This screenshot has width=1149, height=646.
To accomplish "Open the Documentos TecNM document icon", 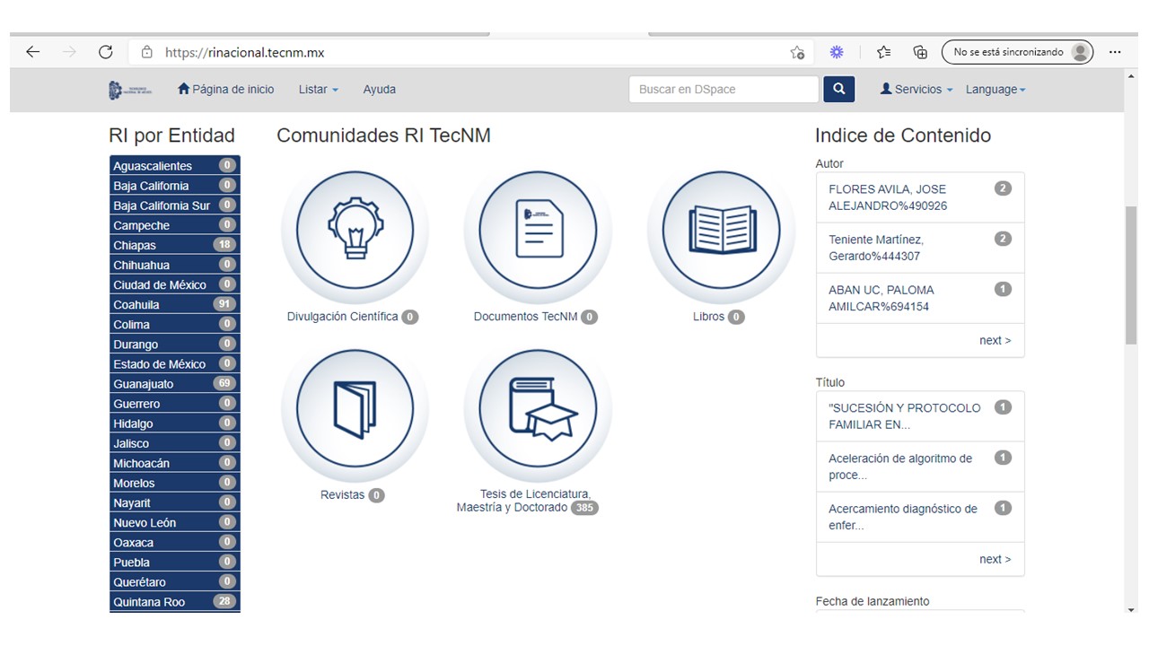I will pos(537,230).
